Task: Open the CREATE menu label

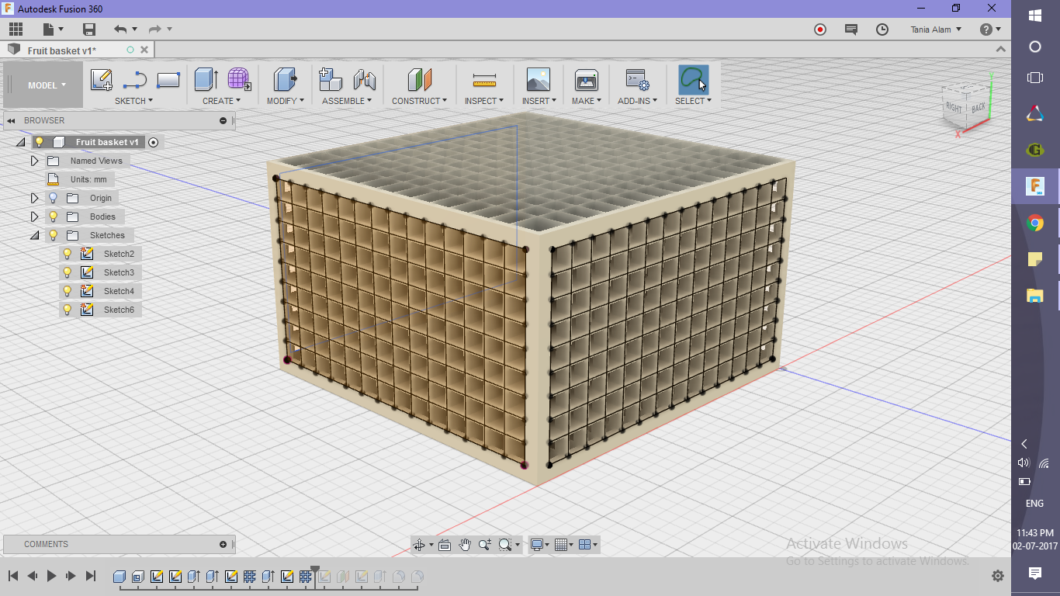Action: tap(222, 101)
